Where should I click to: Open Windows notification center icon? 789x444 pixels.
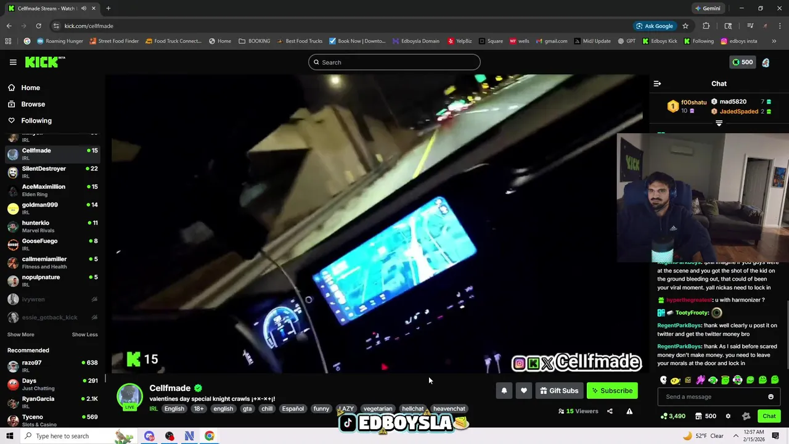point(775,436)
